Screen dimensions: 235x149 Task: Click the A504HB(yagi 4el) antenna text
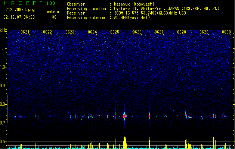[132, 18]
